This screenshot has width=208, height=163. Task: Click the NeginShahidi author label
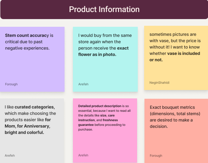click(x=159, y=82)
